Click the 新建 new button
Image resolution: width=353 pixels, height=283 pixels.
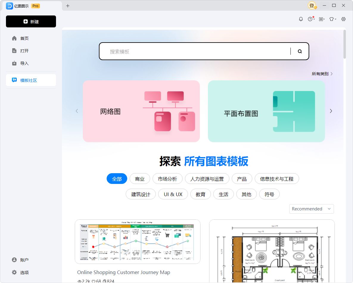(x=31, y=21)
